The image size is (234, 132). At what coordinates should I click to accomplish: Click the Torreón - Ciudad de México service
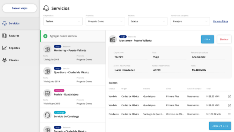pyautogui.click(x=73, y=128)
